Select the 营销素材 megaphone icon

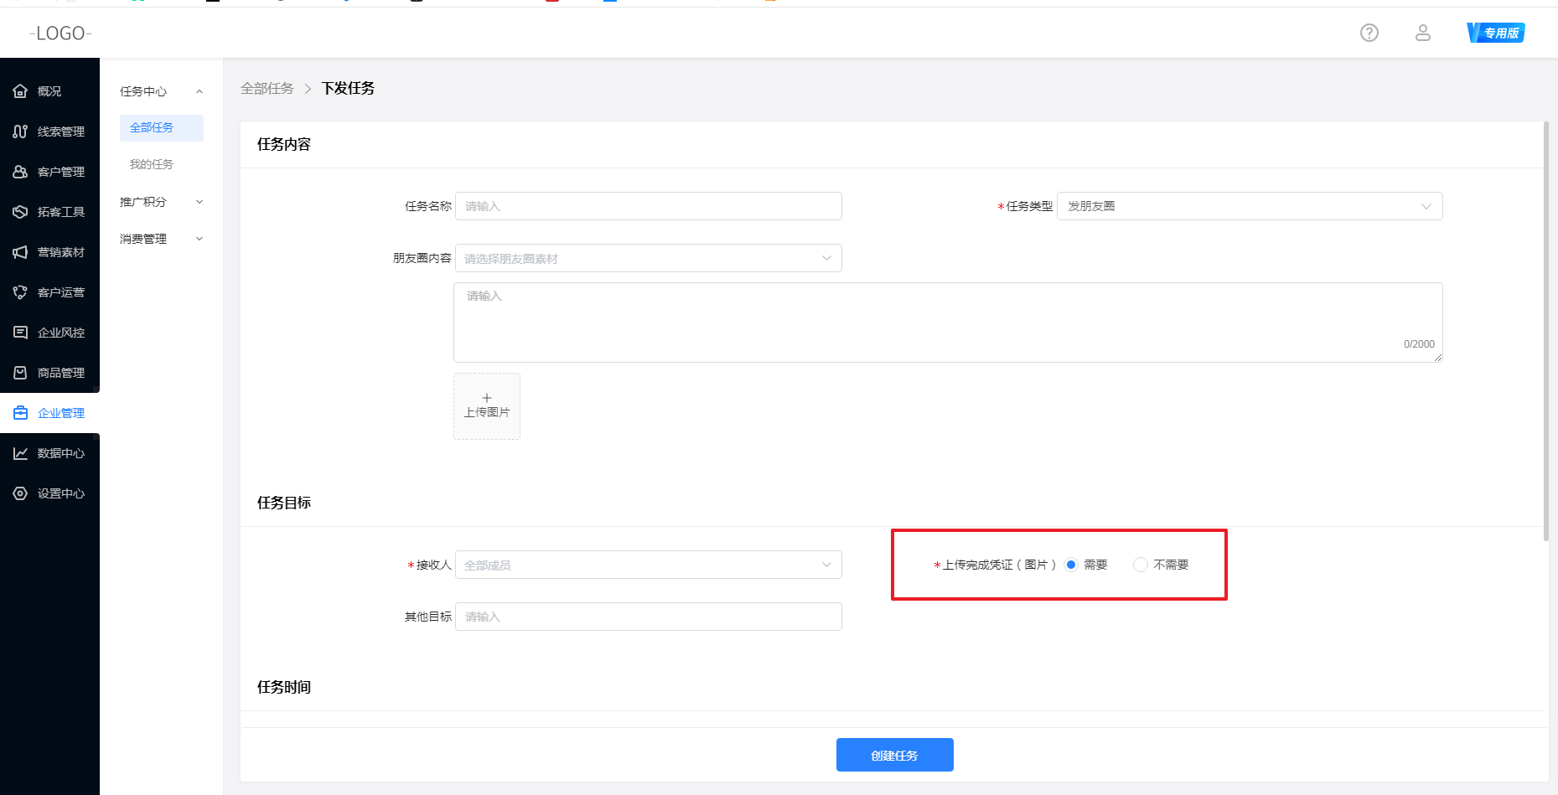(20, 252)
